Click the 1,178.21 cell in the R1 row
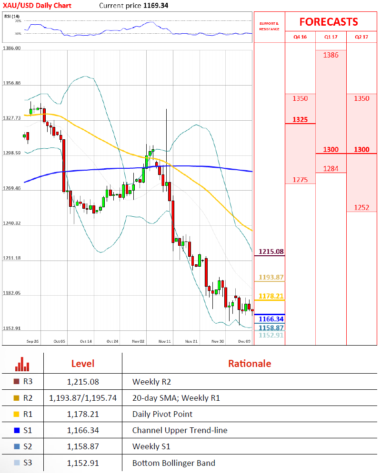The image size is (381, 473). click(x=83, y=414)
